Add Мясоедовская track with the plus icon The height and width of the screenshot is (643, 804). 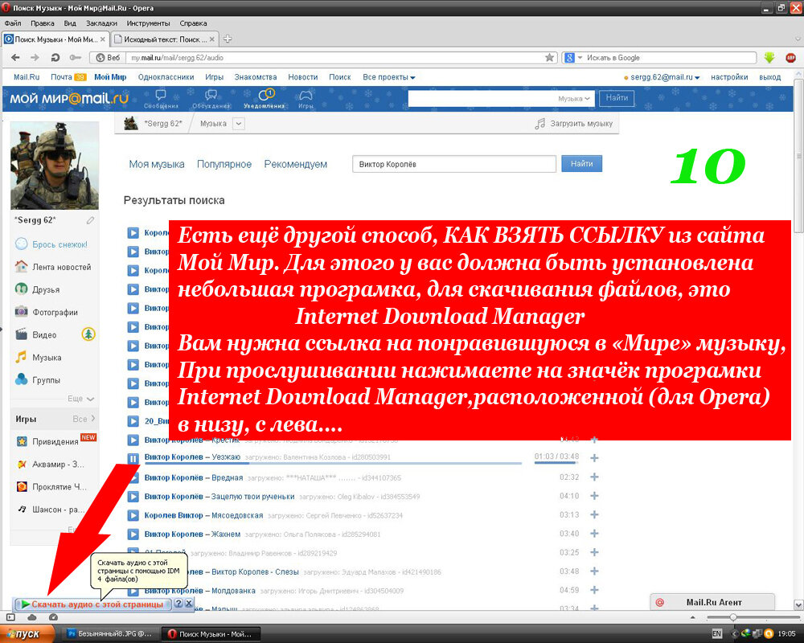pos(594,515)
